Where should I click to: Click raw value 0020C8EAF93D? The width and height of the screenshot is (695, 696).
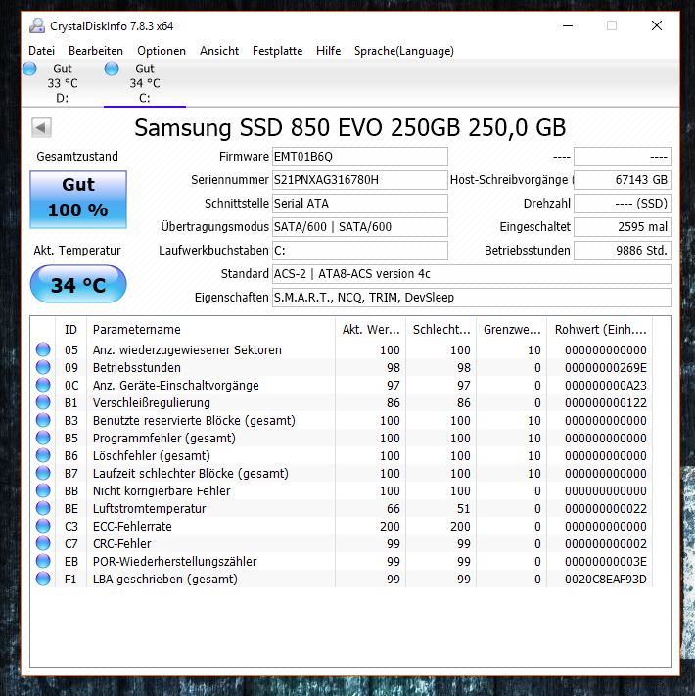click(x=605, y=580)
